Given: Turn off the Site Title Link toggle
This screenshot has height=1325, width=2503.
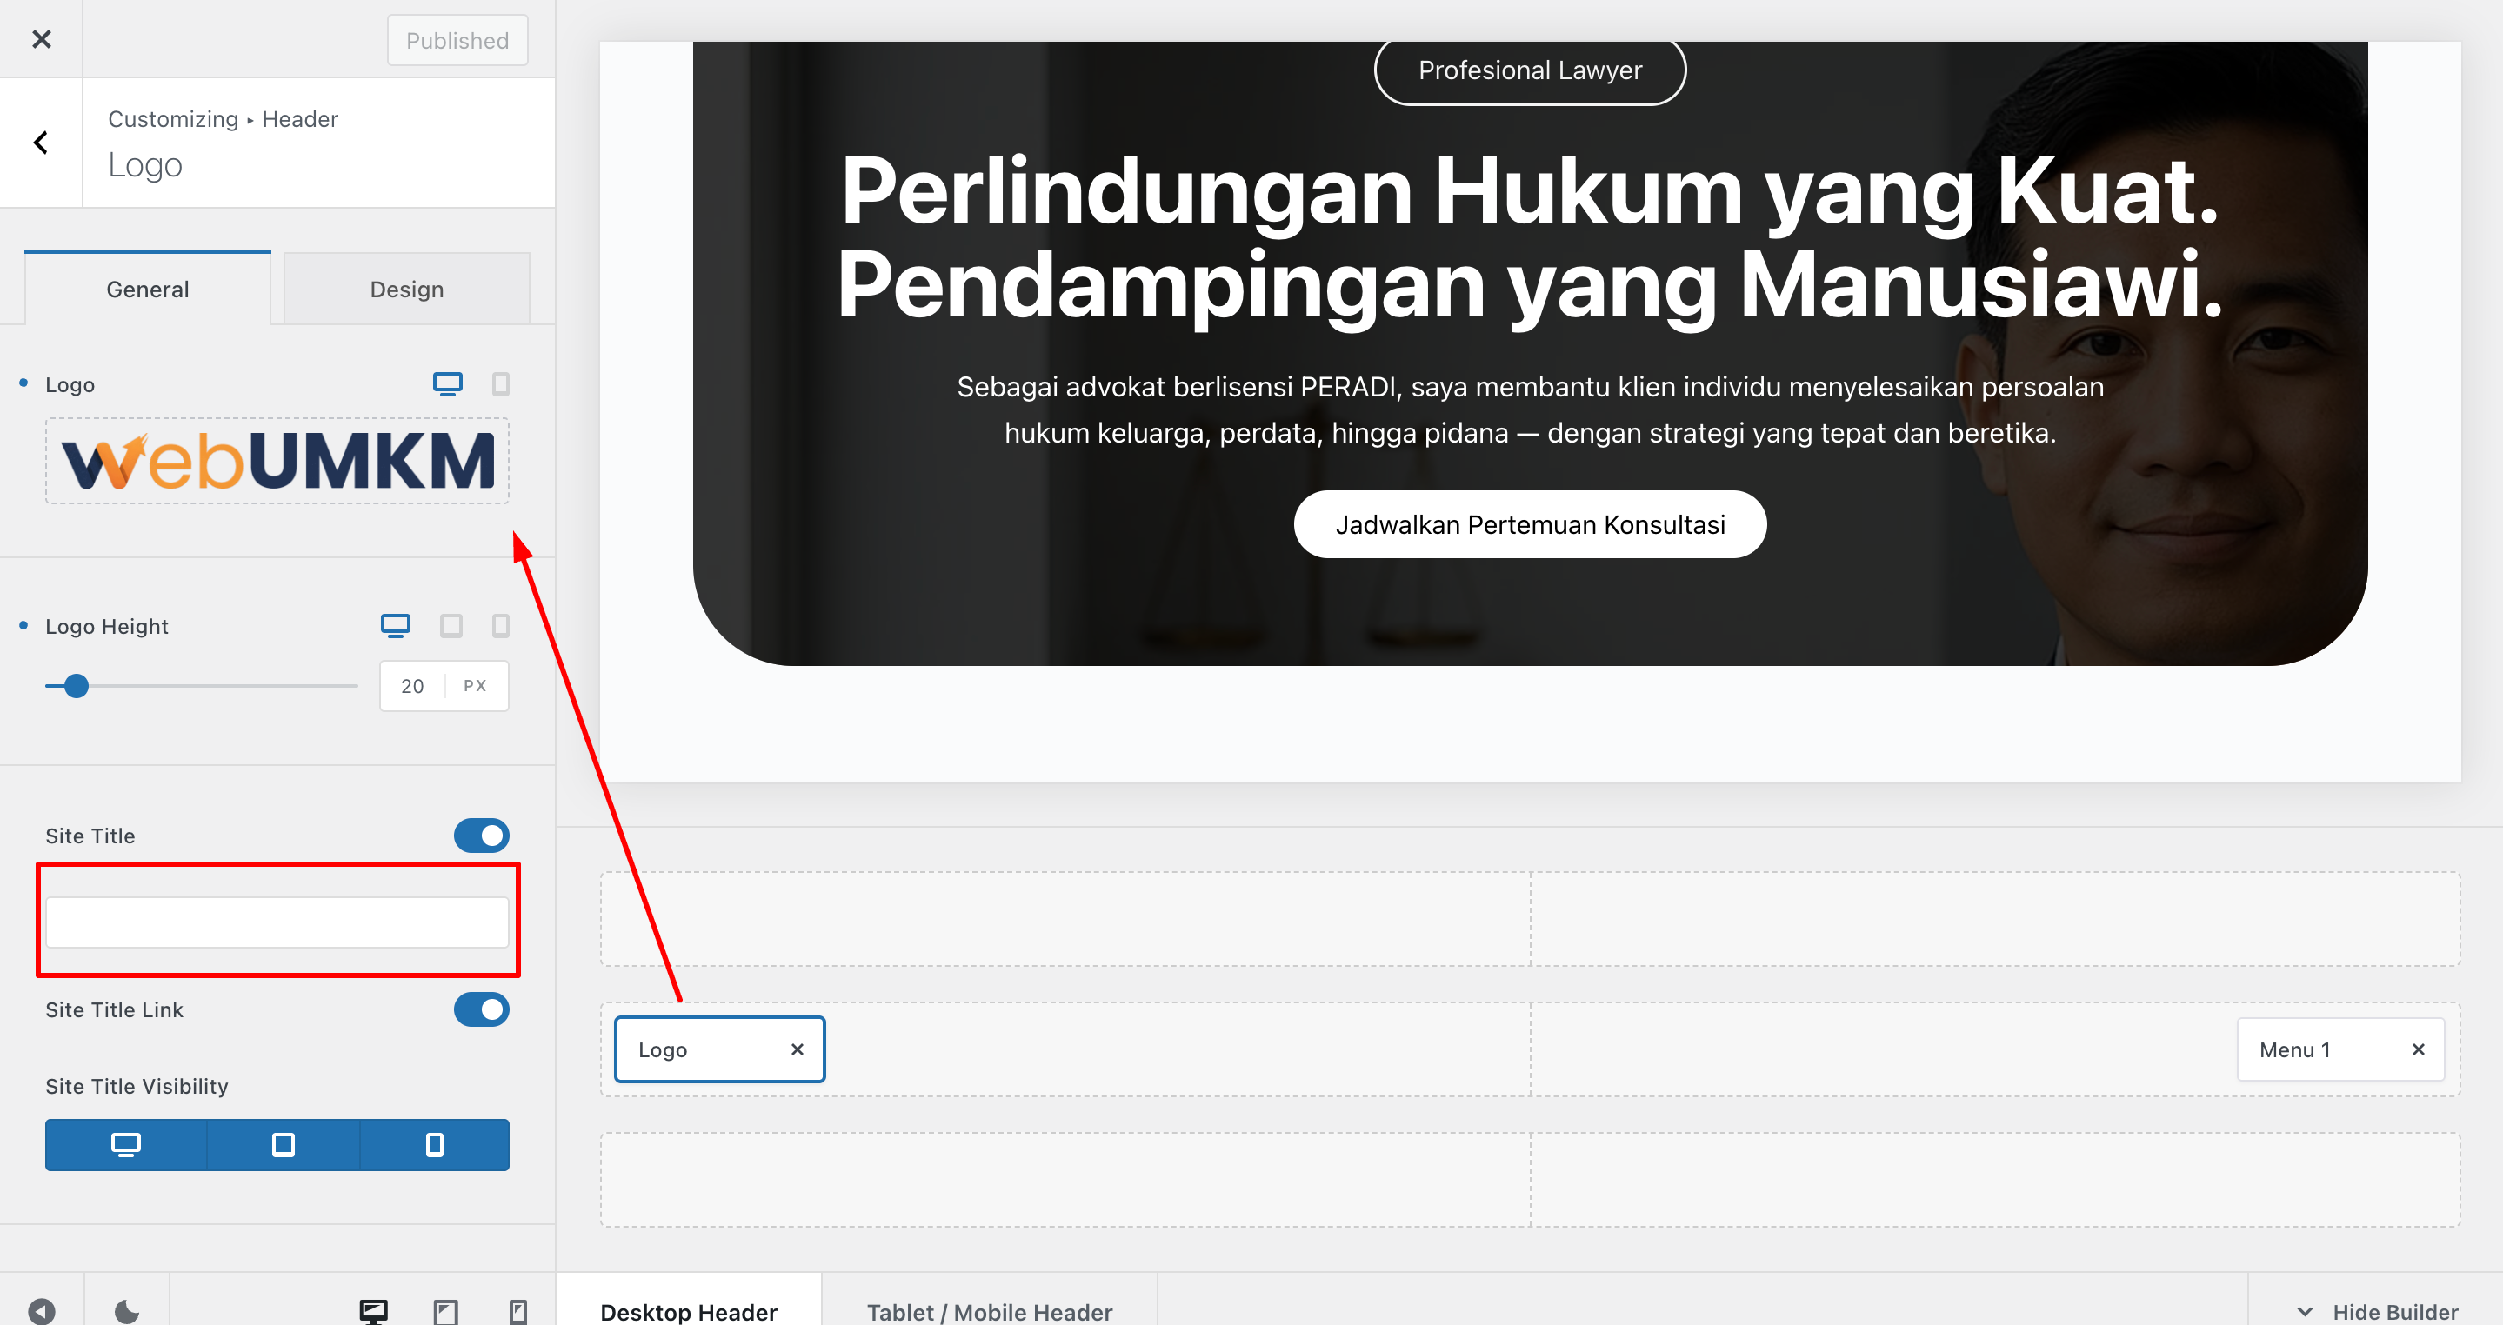Looking at the screenshot, I should pyautogui.click(x=481, y=1009).
